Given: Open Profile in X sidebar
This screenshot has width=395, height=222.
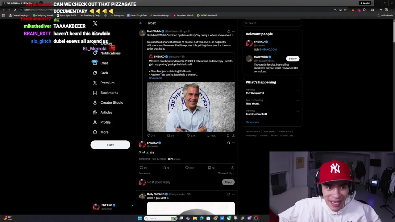Looking at the screenshot, I should pyautogui.click(x=102, y=122).
